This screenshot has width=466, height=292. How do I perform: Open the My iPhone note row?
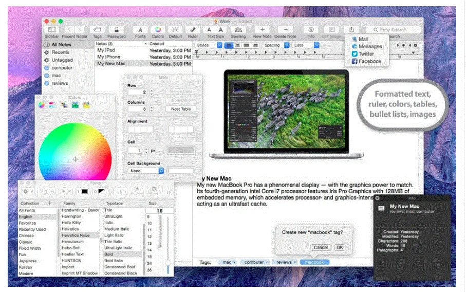tap(144, 57)
